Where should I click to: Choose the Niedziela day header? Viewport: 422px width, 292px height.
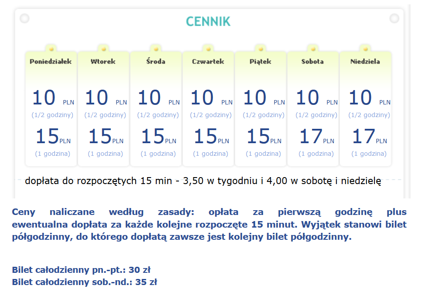(x=365, y=61)
